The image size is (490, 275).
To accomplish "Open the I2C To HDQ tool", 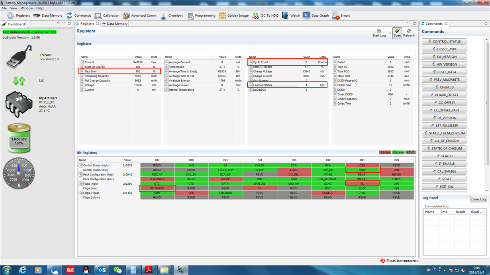I will (265, 16).
